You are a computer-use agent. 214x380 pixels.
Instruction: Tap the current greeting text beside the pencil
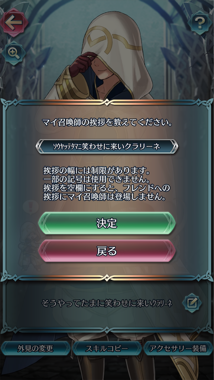[107, 303]
